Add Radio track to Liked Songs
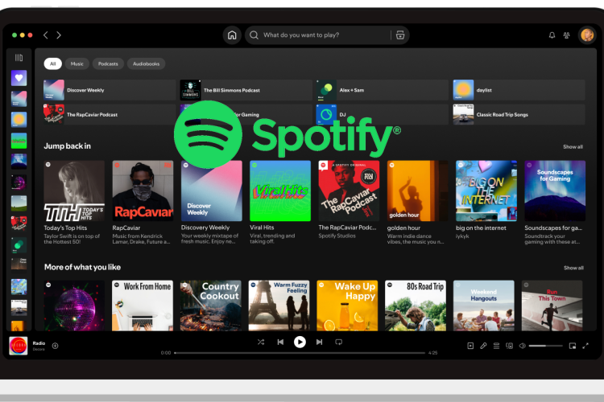This screenshot has height=402, width=604. [55, 346]
